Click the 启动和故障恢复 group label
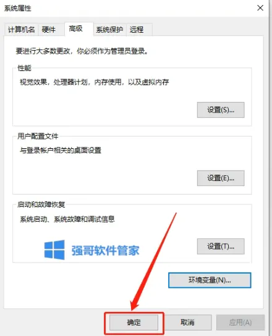Viewport: 272px width, 336px height. pyautogui.click(x=41, y=204)
